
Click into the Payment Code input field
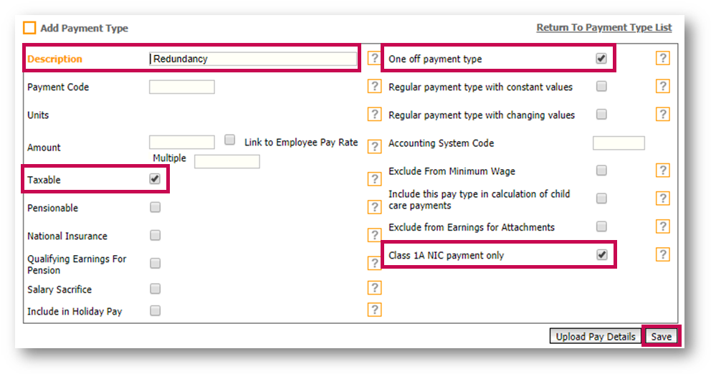pos(182,87)
